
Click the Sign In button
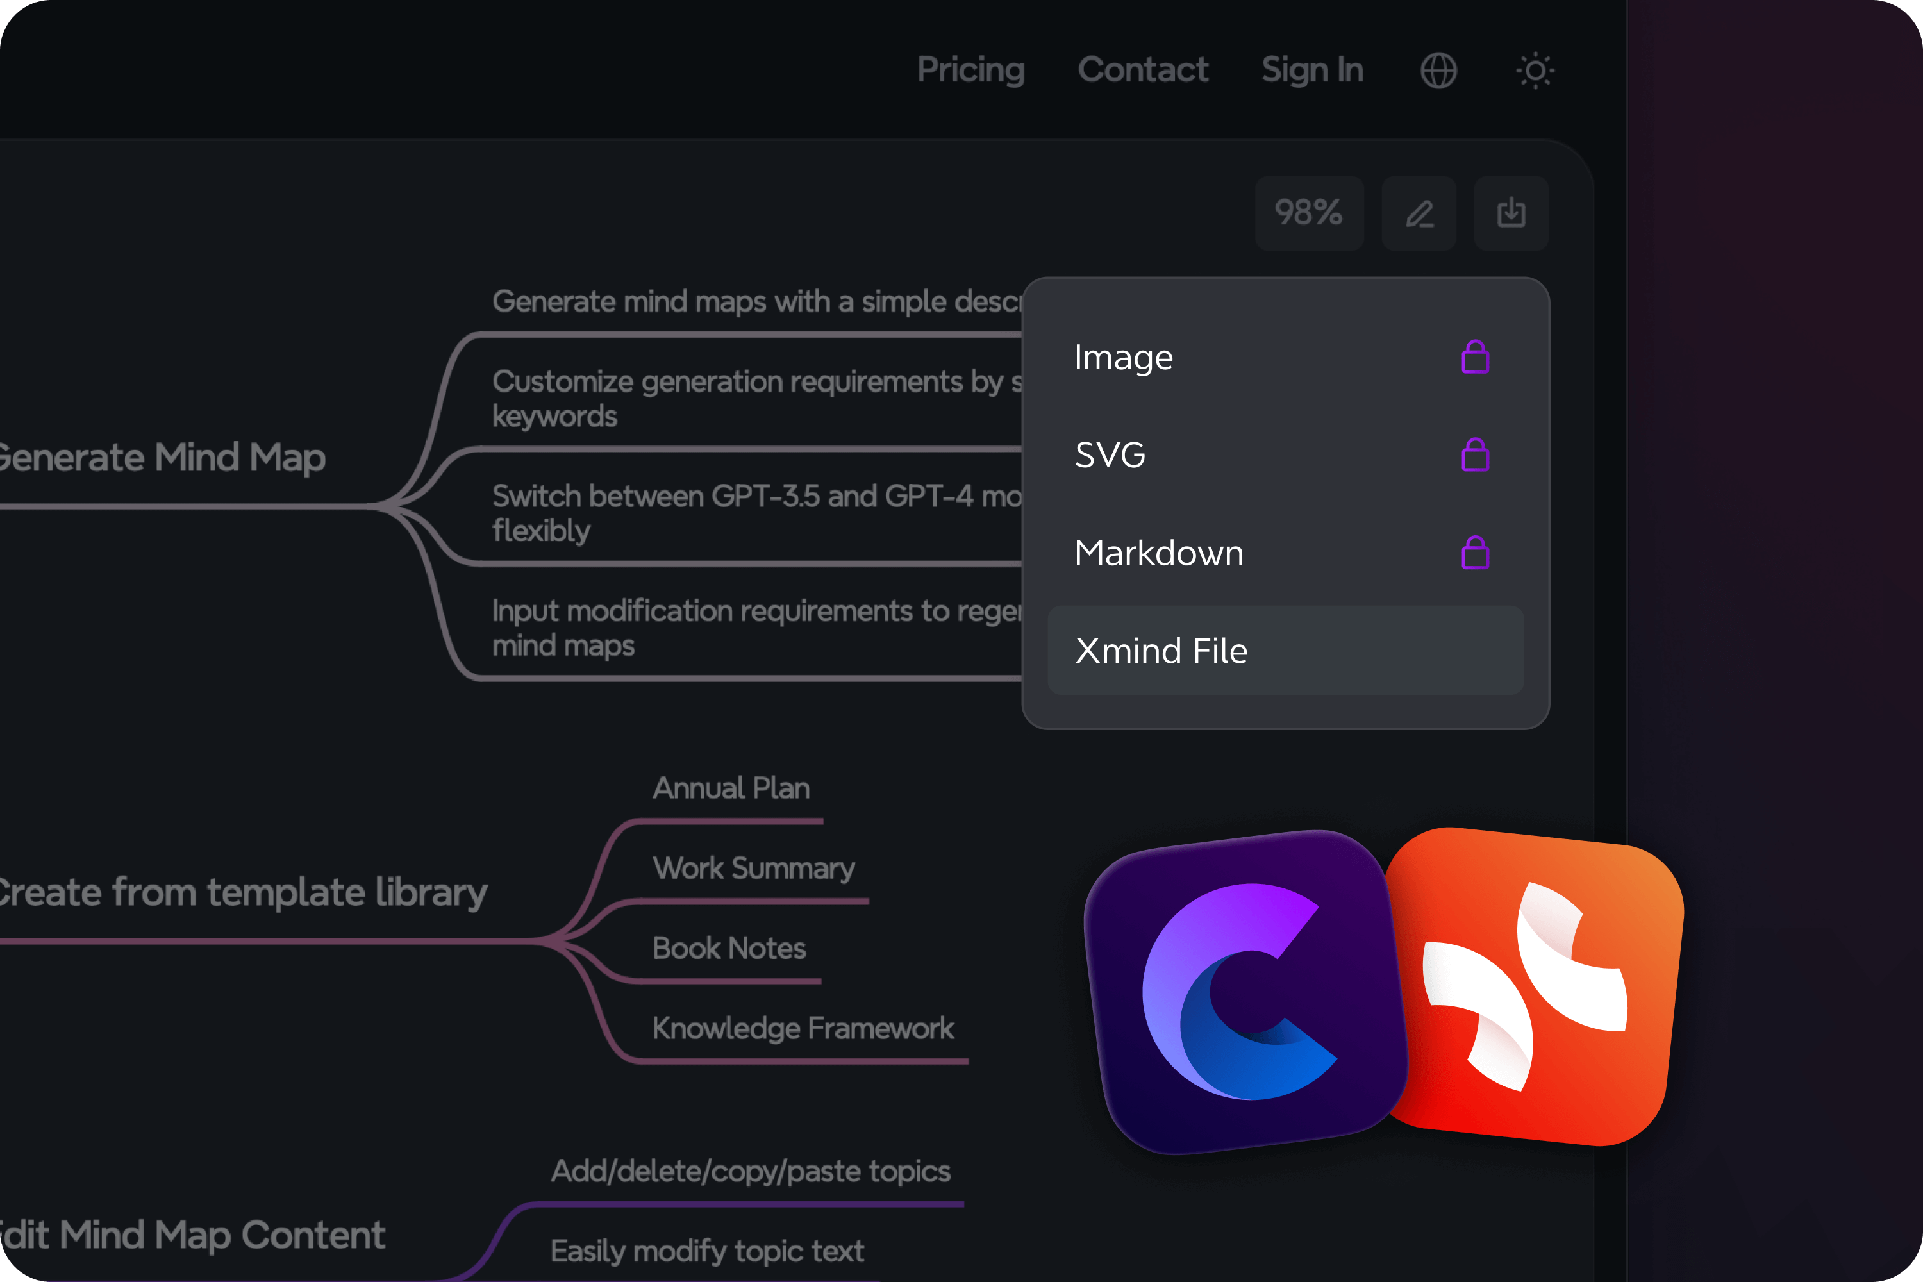point(1312,71)
